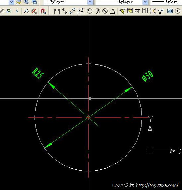182x190 pixels.
Task: Click the white ByLayer color swatch
Action: click(47, 2)
